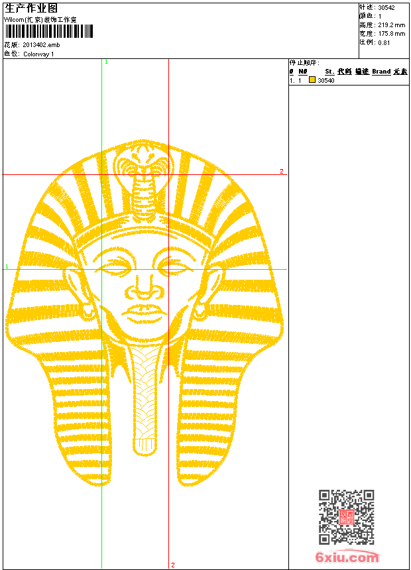The height and width of the screenshot is (570, 411).
Task: Click the stitch code value 30540
Action: point(326,81)
